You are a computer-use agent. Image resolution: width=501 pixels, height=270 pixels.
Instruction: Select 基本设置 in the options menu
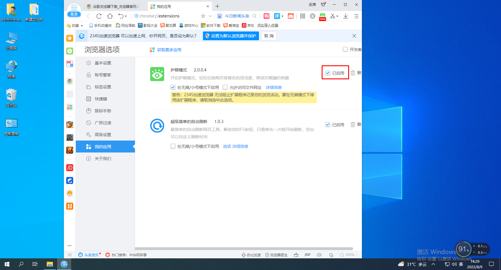pyautogui.click(x=105, y=63)
